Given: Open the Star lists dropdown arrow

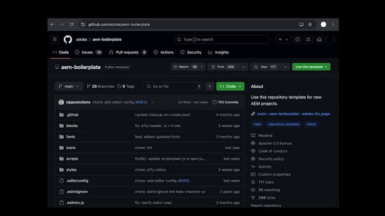Looking at the screenshot, I should [285, 67].
